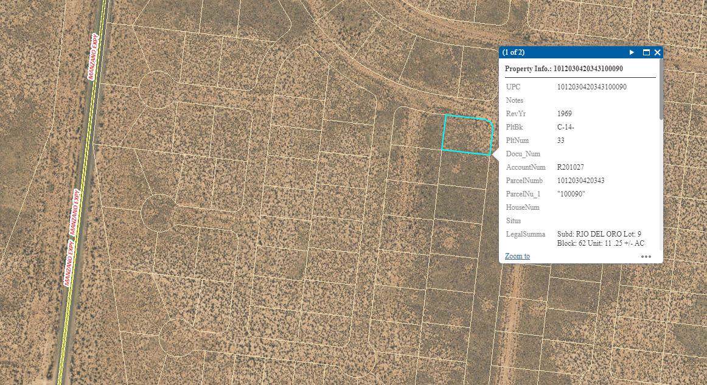707x385 pixels.
Task: Click the AccountNum value R201027
Action: tap(570, 167)
